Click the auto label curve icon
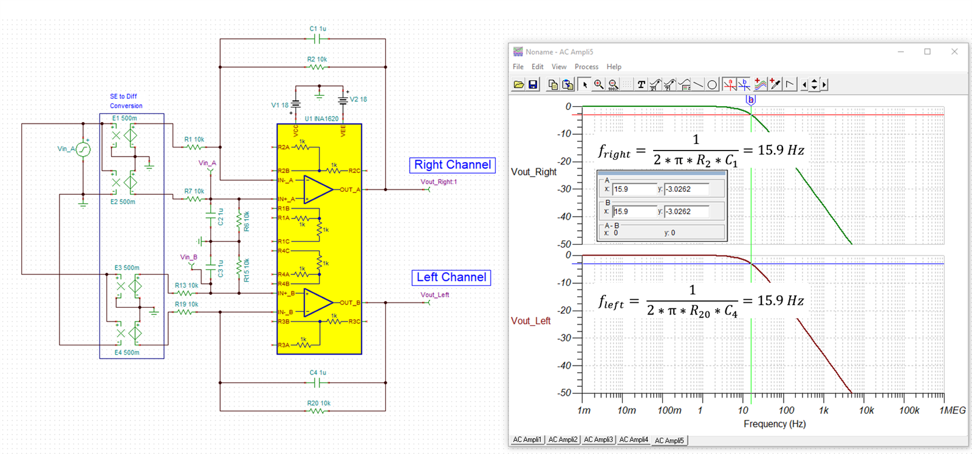Viewport: 972px width, 454px height. point(684,84)
